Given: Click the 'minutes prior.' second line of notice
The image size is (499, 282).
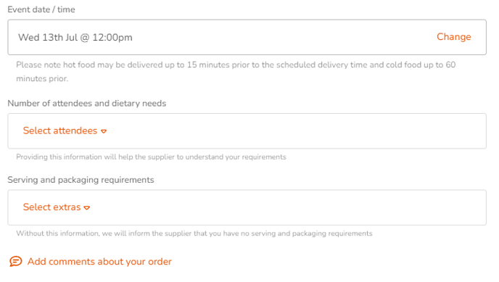Looking at the screenshot, I should [x=42, y=78].
